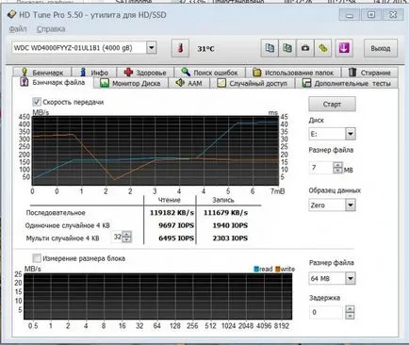Click the Выход button
Viewport: 409px width, 345px height.
381,48
